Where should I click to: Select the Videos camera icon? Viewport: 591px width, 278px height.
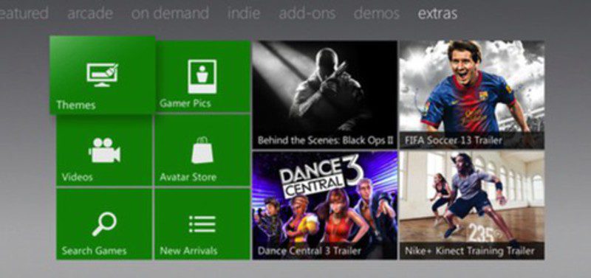[104, 150]
